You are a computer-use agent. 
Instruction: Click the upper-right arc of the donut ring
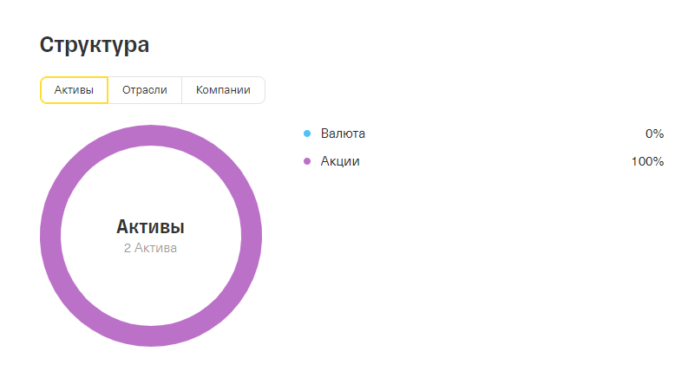pyautogui.click(x=222, y=165)
